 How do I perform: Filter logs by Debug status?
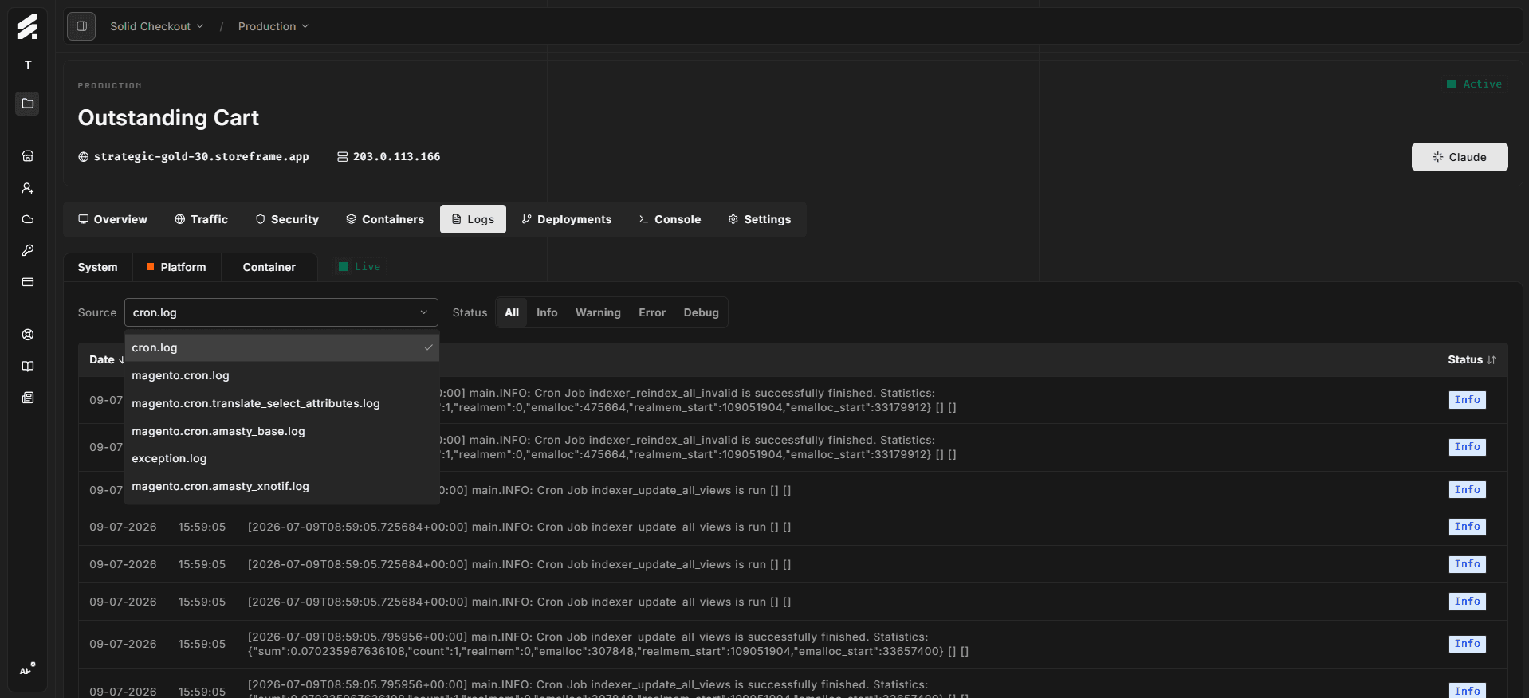(x=701, y=312)
